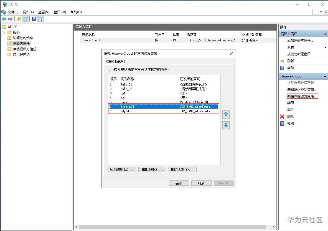Click help icon under 信赖方信任 actions

282,68
